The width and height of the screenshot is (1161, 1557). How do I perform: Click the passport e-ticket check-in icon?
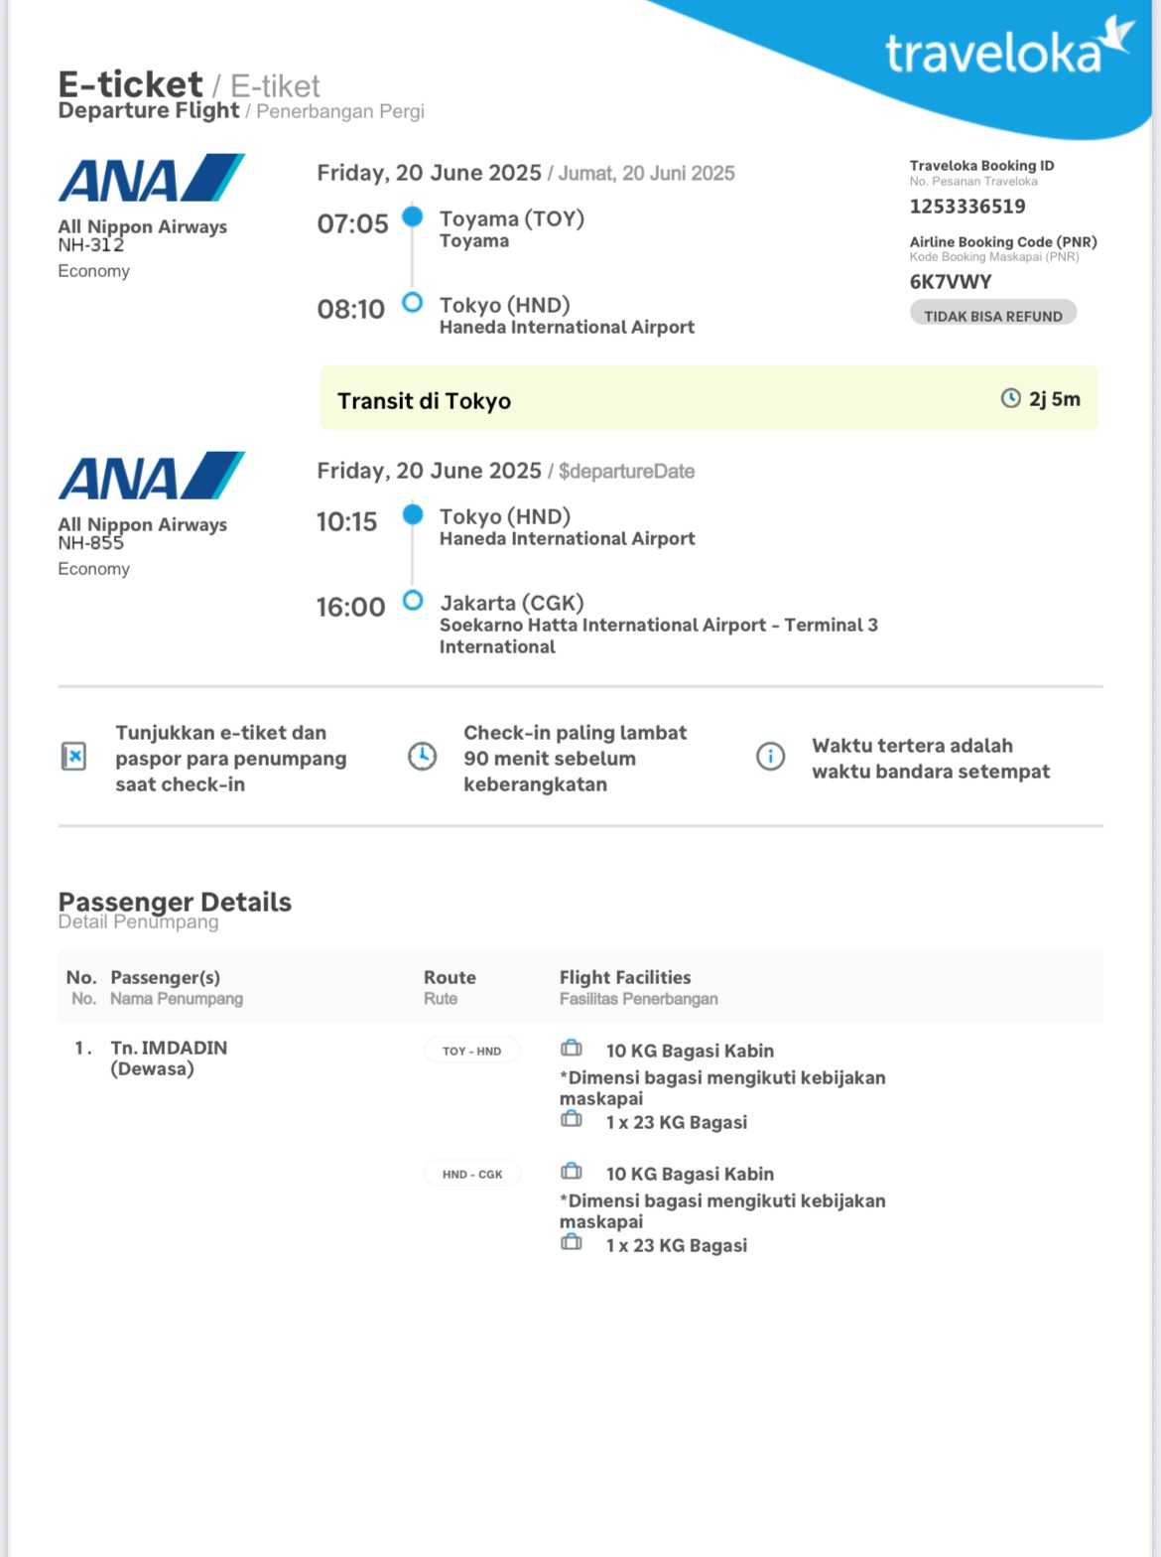(x=74, y=757)
